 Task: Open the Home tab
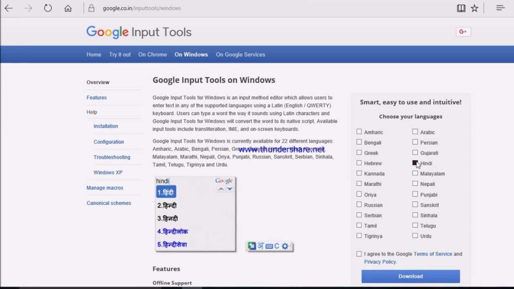pos(94,55)
